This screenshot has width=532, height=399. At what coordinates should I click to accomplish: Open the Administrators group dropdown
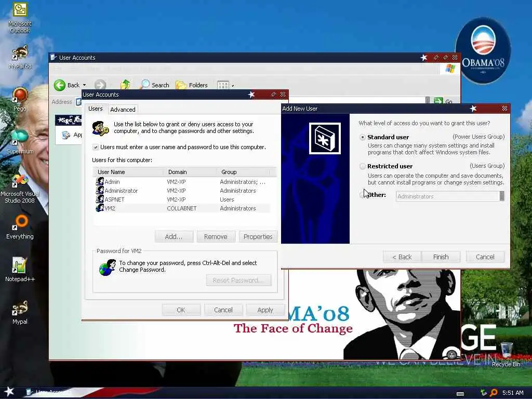point(501,196)
